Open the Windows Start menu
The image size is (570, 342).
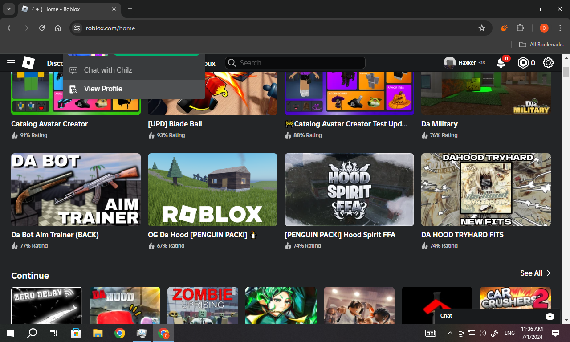pyautogui.click(x=11, y=333)
